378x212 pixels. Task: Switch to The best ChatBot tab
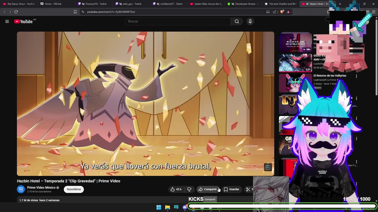click(281, 4)
